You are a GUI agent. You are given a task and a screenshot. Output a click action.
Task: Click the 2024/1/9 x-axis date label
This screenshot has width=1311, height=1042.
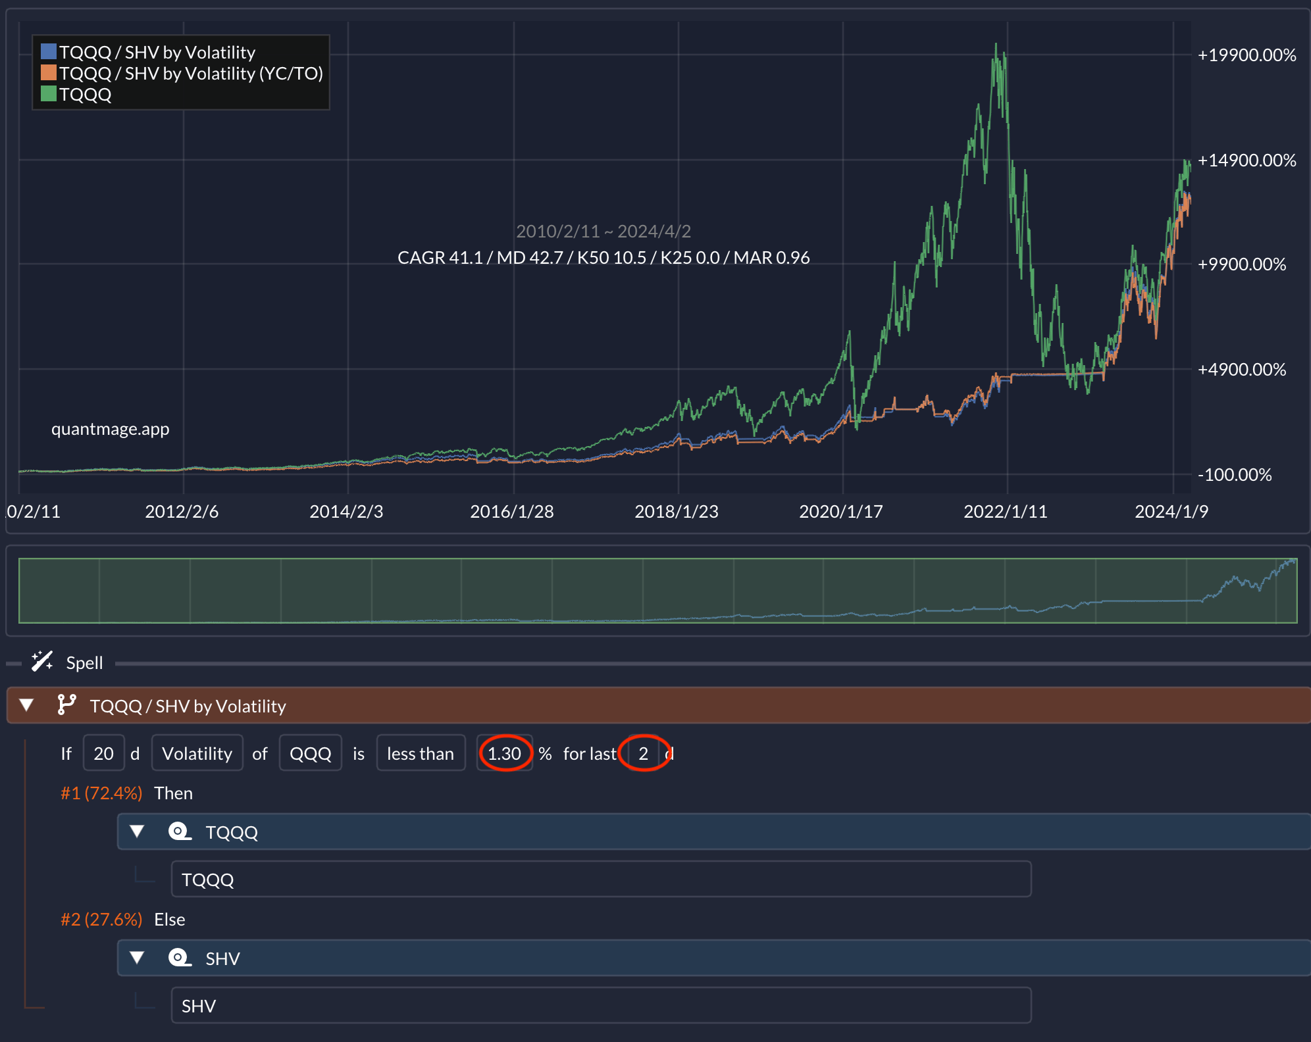click(1171, 511)
